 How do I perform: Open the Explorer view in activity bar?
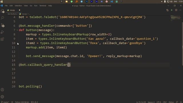[3, 11]
